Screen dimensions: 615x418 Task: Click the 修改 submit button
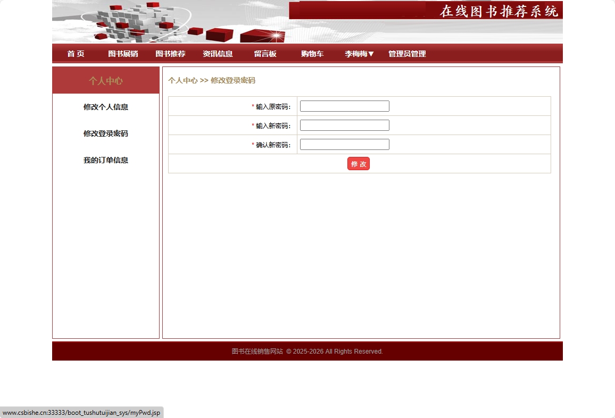(x=358, y=164)
